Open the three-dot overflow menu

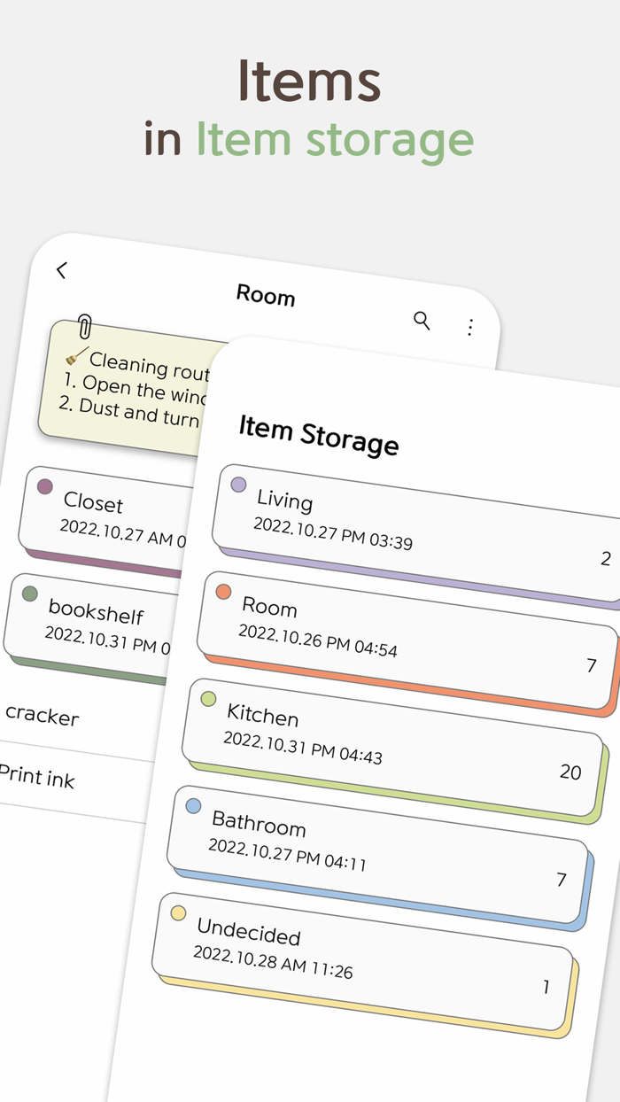tap(469, 328)
